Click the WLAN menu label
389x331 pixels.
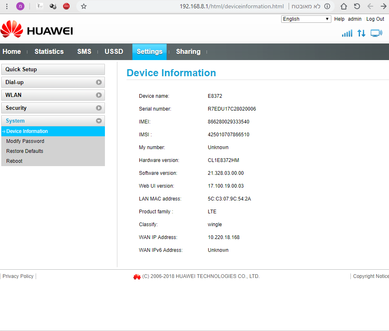tap(13, 95)
